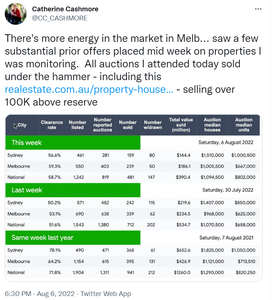
Task: Click the National 71.8% clearance rate cell
Action: coord(55,272)
